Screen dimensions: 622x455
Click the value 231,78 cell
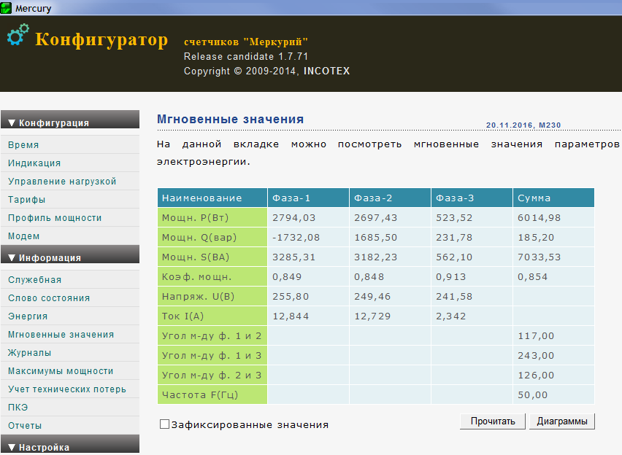(472, 238)
